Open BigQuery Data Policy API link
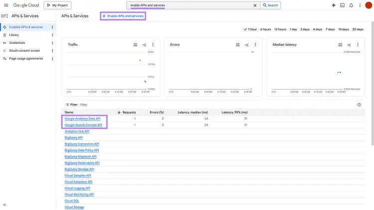Image resolution: width=374 pixels, height=210 pixels. 82,150
